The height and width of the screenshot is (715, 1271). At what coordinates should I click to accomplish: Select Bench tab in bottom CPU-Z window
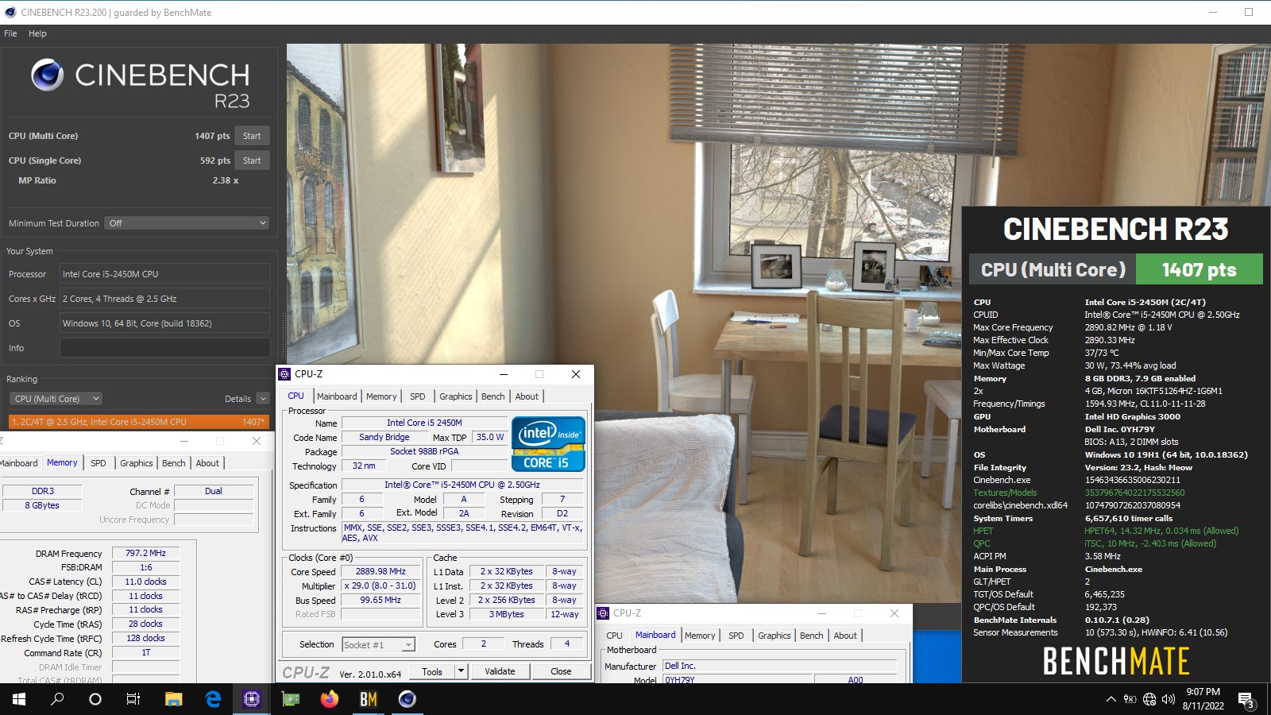pos(811,636)
